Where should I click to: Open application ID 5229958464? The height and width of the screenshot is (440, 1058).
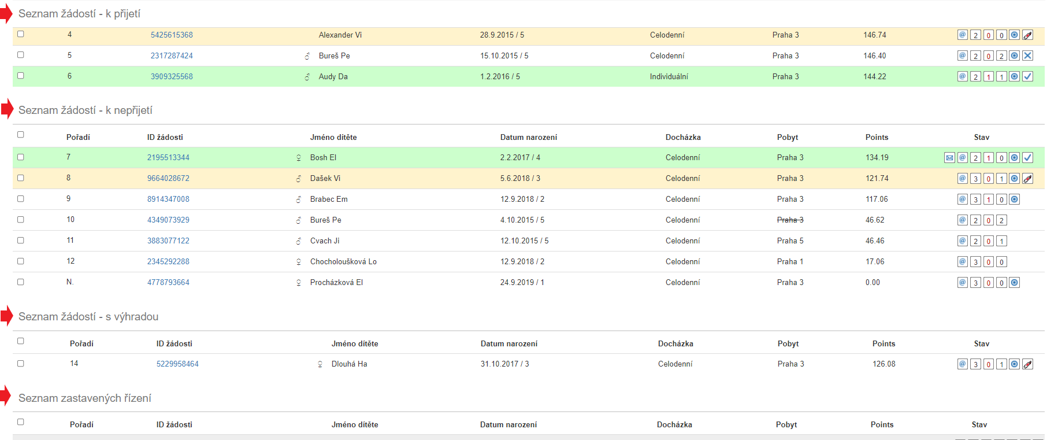point(177,364)
